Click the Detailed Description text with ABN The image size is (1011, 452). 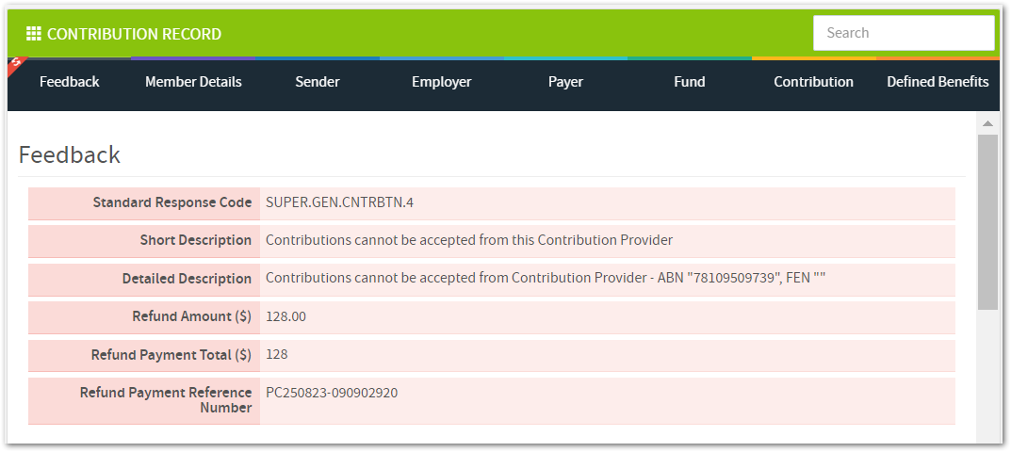click(x=546, y=278)
